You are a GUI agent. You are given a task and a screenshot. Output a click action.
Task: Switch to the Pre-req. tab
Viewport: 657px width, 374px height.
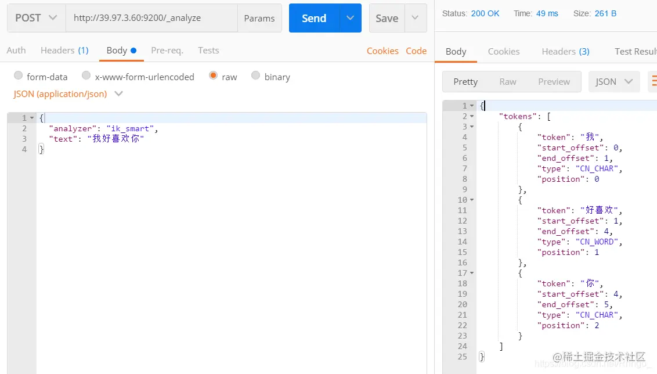[167, 51]
